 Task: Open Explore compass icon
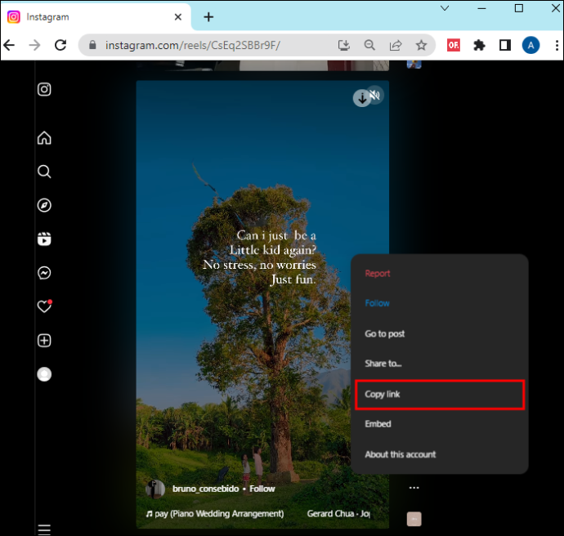coord(44,205)
